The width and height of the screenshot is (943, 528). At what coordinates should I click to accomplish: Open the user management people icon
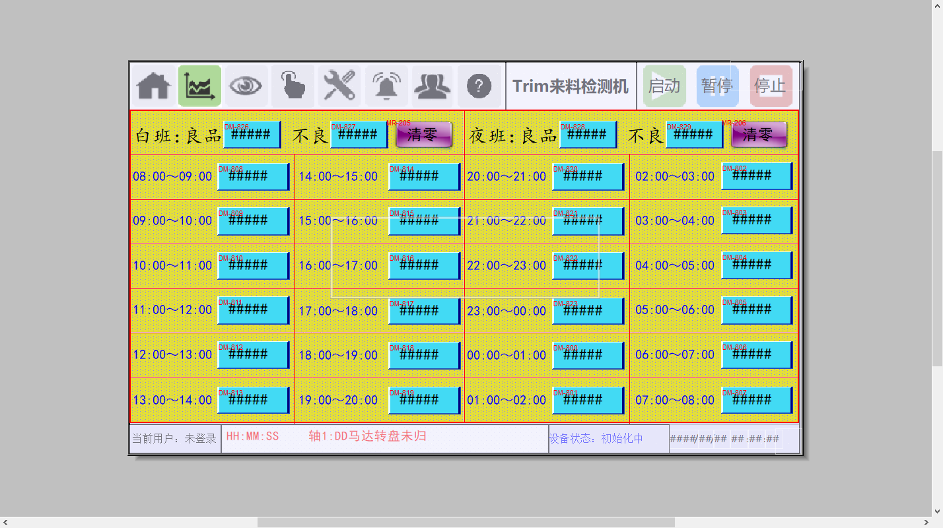(x=433, y=86)
